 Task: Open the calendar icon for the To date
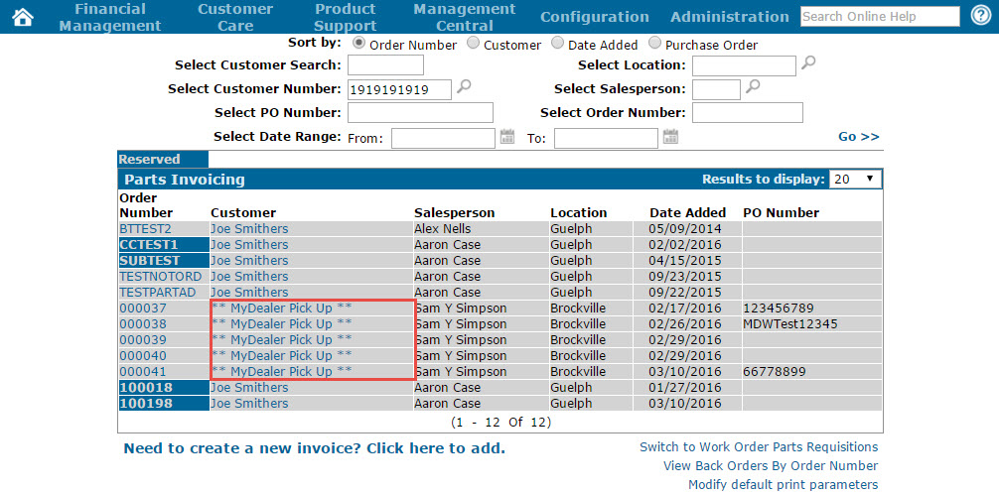[670, 137]
